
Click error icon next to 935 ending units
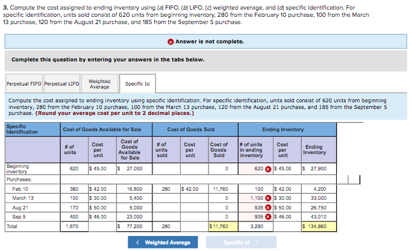coord(268,217)
